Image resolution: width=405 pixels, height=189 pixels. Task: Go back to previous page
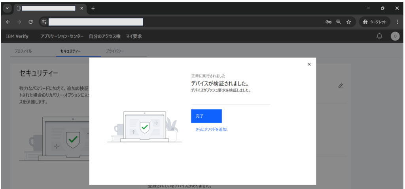[8, 22]
